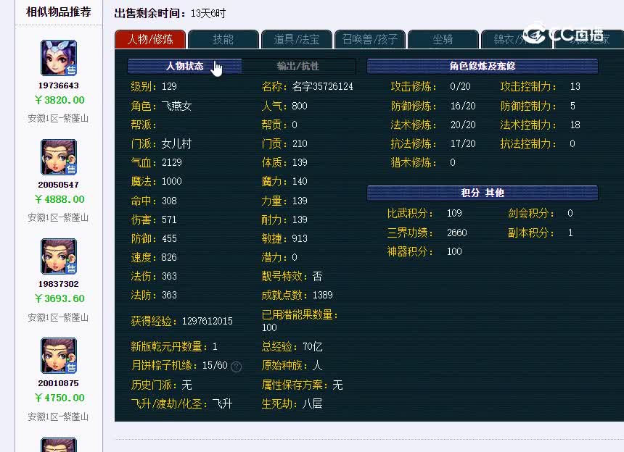The width and height of the screenshot is (624, 452).
Task: Open the 道具/法宝 tab
Action: 297,39
